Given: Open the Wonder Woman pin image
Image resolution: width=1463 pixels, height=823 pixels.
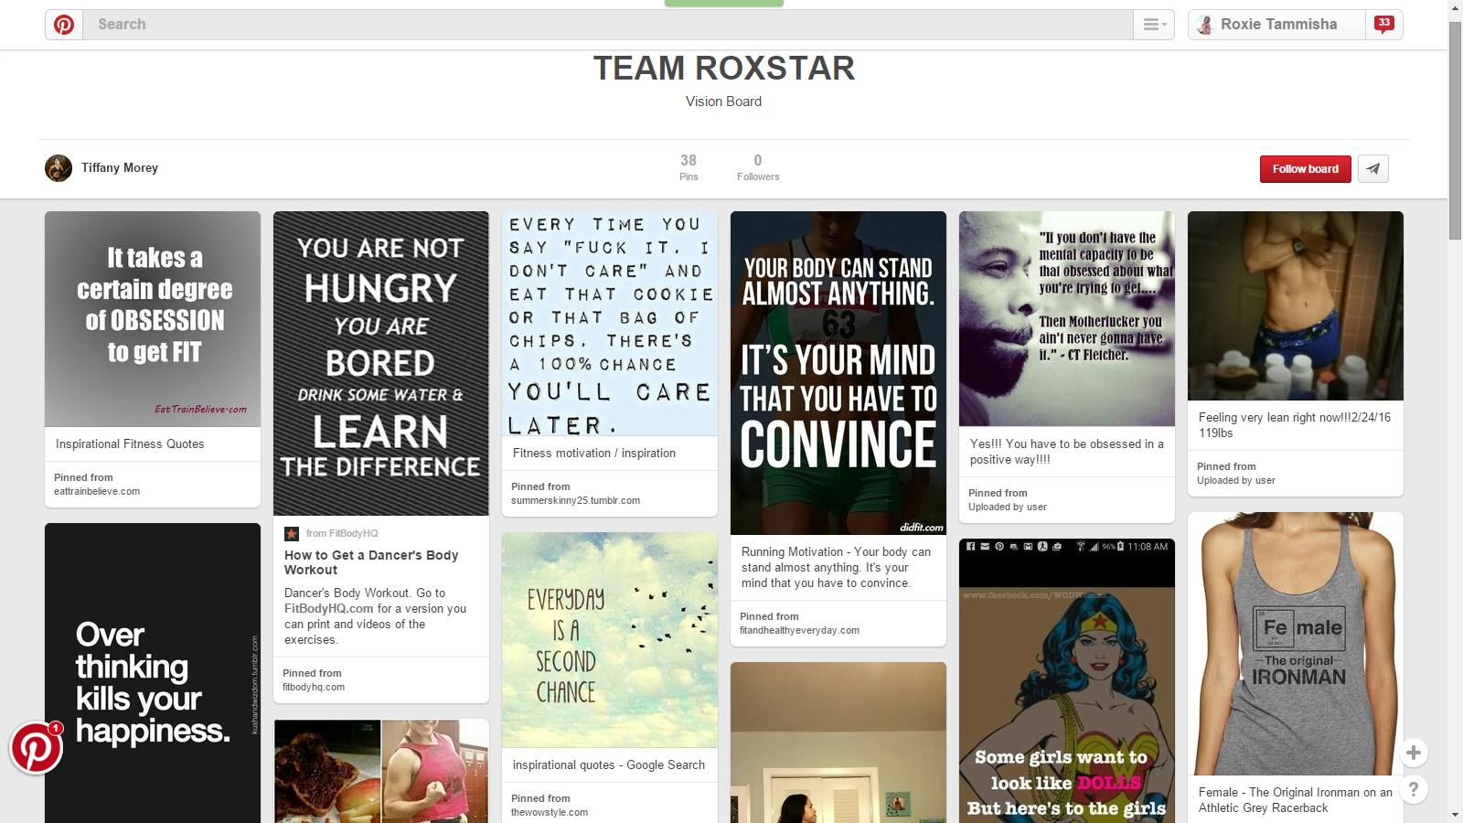Looking at the screenshot, I should tap(1067, 681).
